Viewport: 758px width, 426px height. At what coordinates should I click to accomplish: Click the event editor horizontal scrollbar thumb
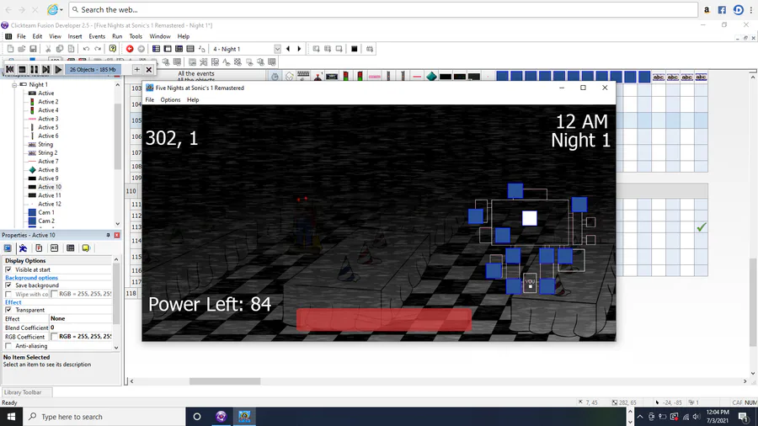[225, 381]
